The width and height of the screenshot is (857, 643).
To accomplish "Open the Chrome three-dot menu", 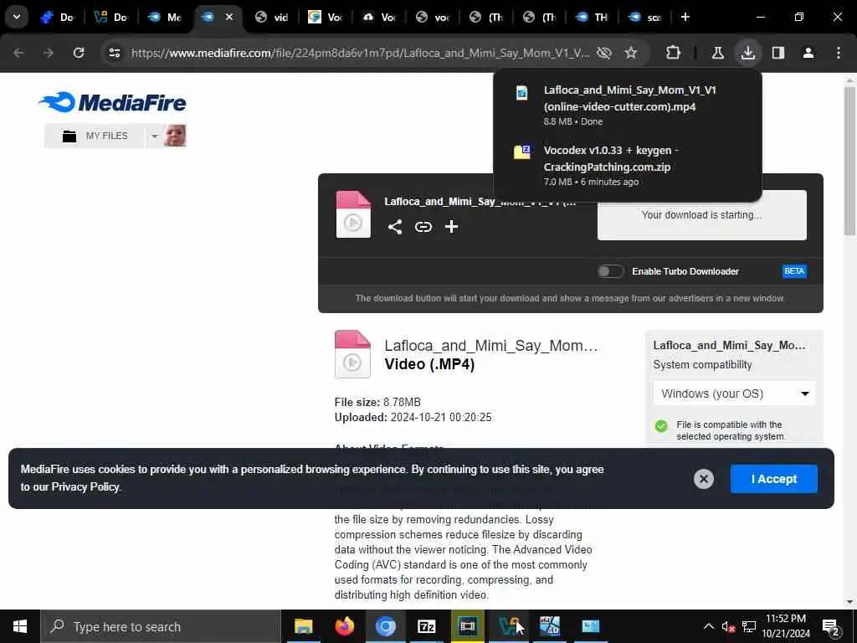I will (x=839, y=53).
